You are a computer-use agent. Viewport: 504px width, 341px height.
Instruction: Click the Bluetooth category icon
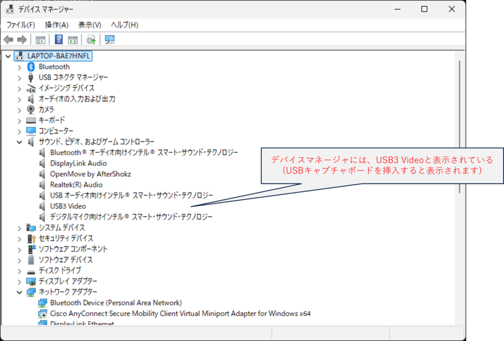(31, 67)
